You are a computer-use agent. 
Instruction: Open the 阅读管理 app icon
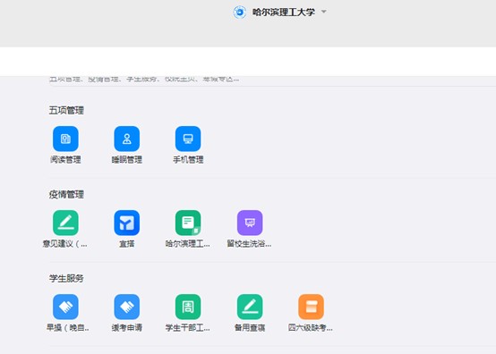(x=65, y=139)
